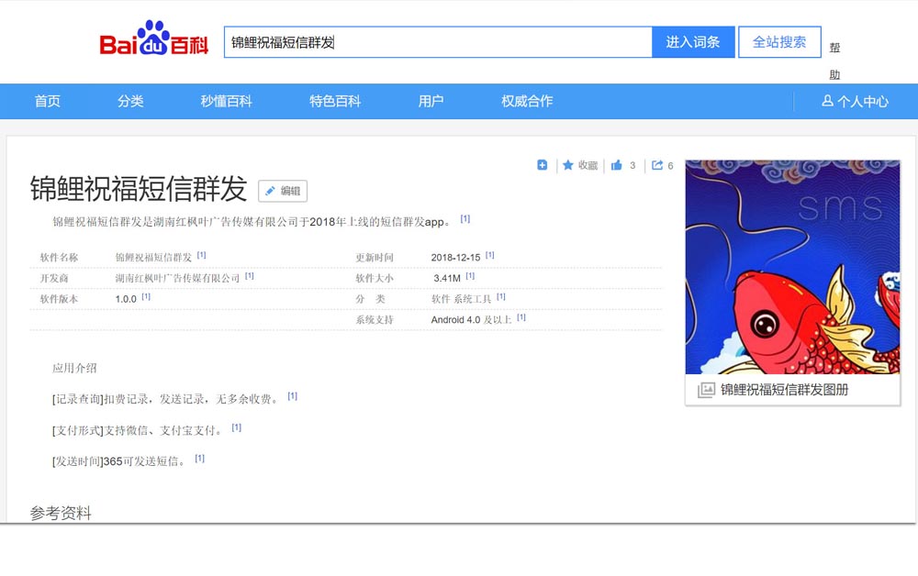
Task: Open sharing via the share arrow icon
Action: coord(658,165)
